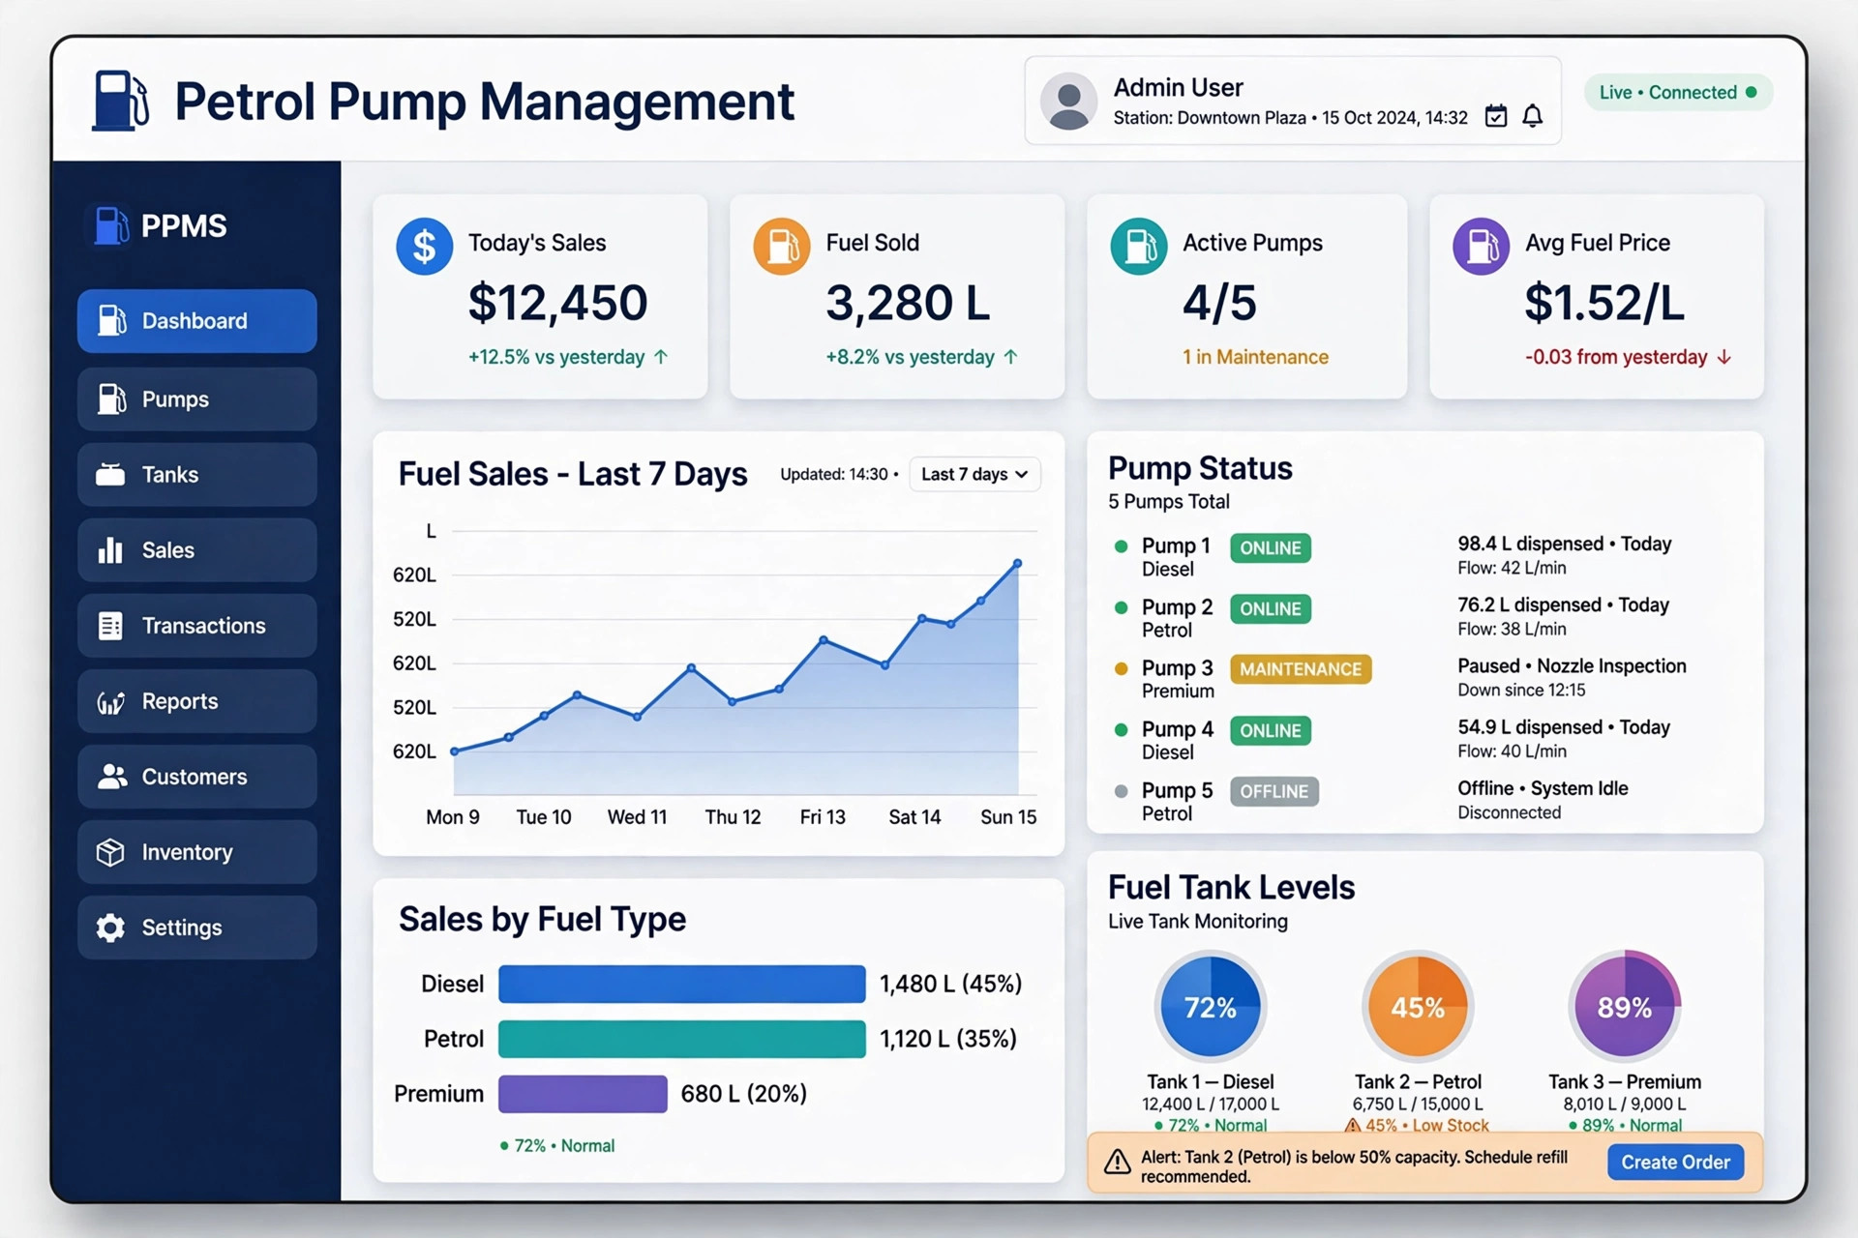Click the Inventory box icon in the sidebar
Image resolution: width=1858 pixels, height=1238 pixels.
tap(110, 852)
